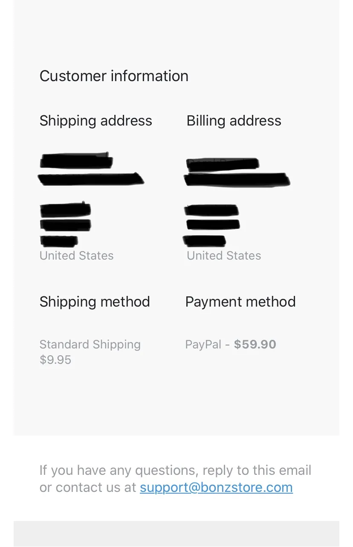Click the redacted street line under Shipping address

[x=91, y=178]
